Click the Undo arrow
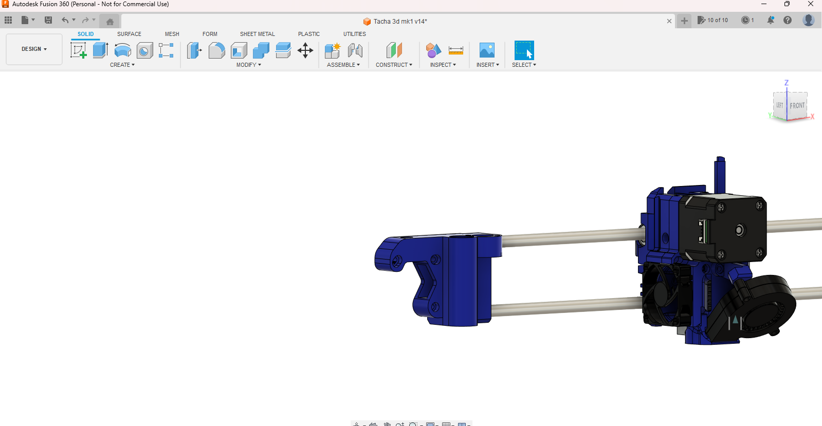Image resolution: width=822 pixels, height=426 pixels. point(65,20)
